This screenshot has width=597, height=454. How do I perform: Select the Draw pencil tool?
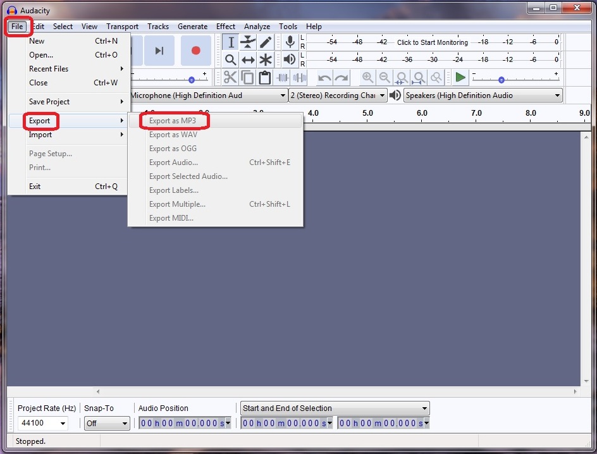click(266, 42)
